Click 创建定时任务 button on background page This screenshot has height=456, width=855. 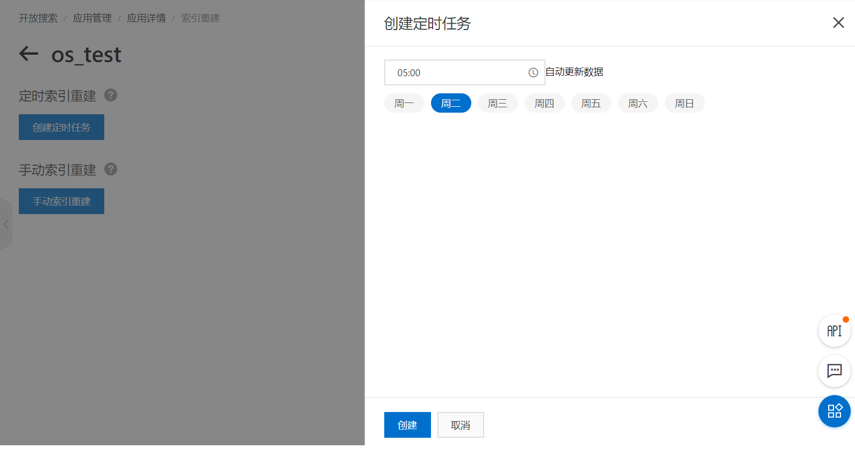coord(61,127)
